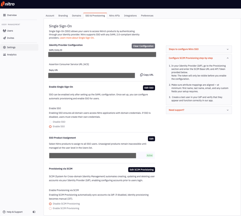Click the Help & Support question icon
This screenshot has height=216, width=241.
(x=4, y=212)
